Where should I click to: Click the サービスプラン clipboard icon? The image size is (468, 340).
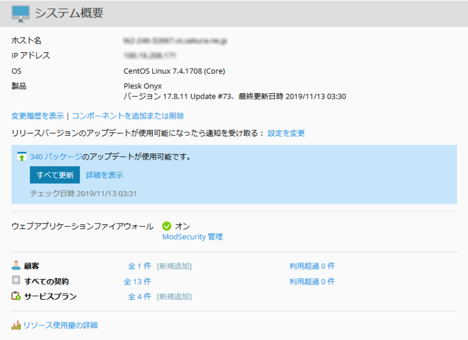click(x=16, y=297)
